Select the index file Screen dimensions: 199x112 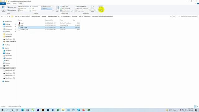point(49,23)
